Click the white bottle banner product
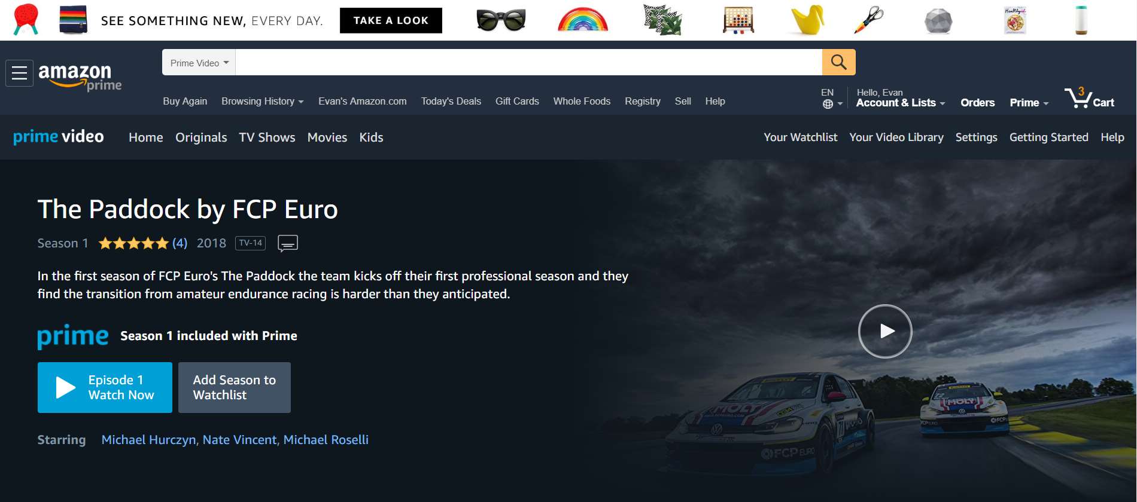This screenshot has height=502, width=1137. coord(1081,20)
